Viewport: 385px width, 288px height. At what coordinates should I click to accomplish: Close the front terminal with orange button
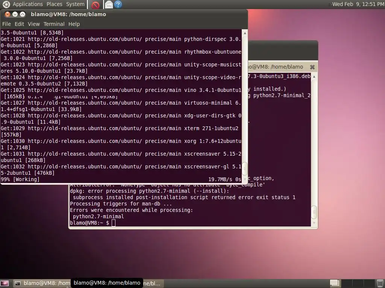8,14
